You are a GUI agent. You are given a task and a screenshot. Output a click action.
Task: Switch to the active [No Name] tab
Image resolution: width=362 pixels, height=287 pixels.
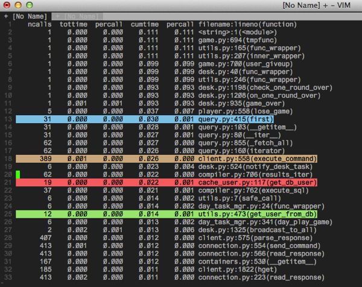pyautogui.click(x=25, y=16)
